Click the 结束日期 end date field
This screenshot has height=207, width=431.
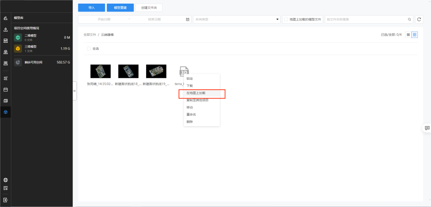tap(154, 20)
